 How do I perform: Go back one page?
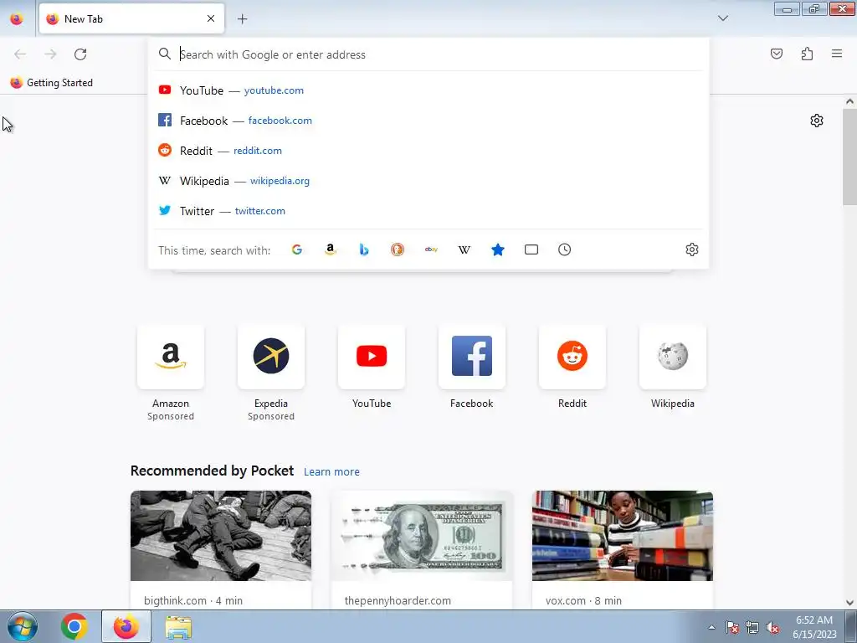[x=20, y=54]
